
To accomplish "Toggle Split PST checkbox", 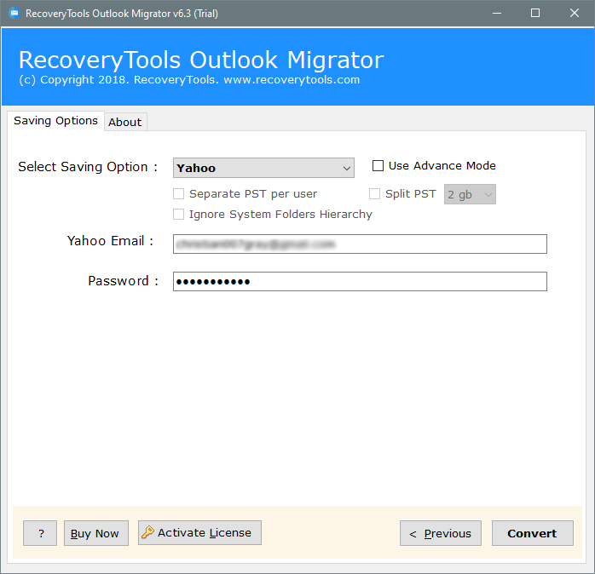I will click(x=374, y=193).
